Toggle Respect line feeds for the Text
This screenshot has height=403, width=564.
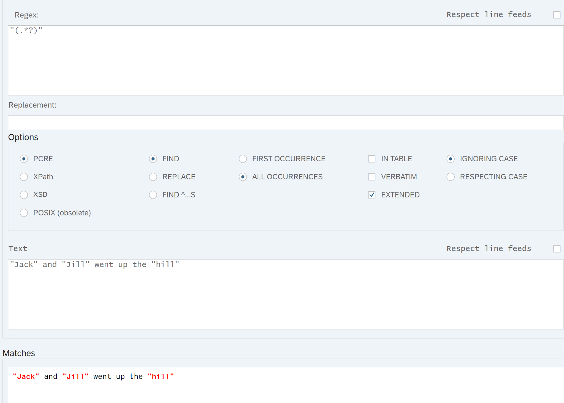(557, 249)
